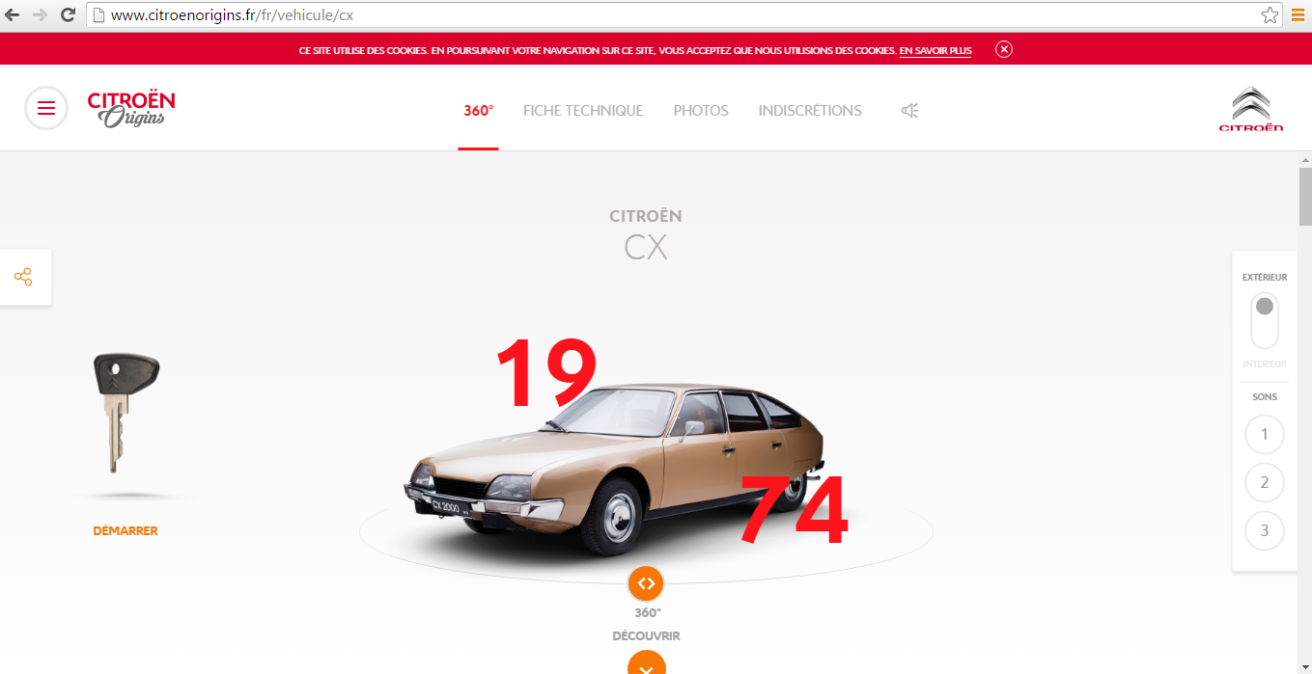This screenshot has height=674, width=1312.
Task: Select sound number 2
Action: (x=1265, y=482)
